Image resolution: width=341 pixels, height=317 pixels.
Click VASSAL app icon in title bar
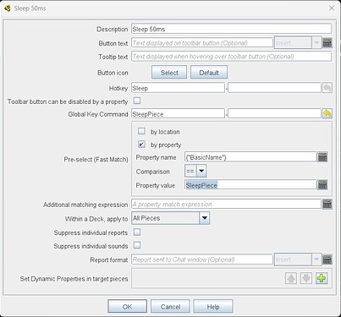(8, 8)
